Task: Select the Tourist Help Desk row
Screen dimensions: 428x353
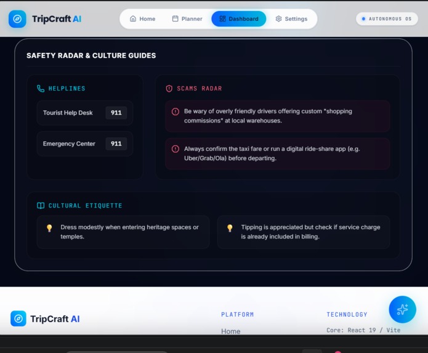Action: [85, 113]
